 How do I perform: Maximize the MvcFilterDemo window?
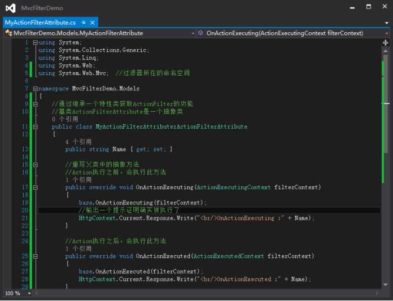[x=368, y=7]
